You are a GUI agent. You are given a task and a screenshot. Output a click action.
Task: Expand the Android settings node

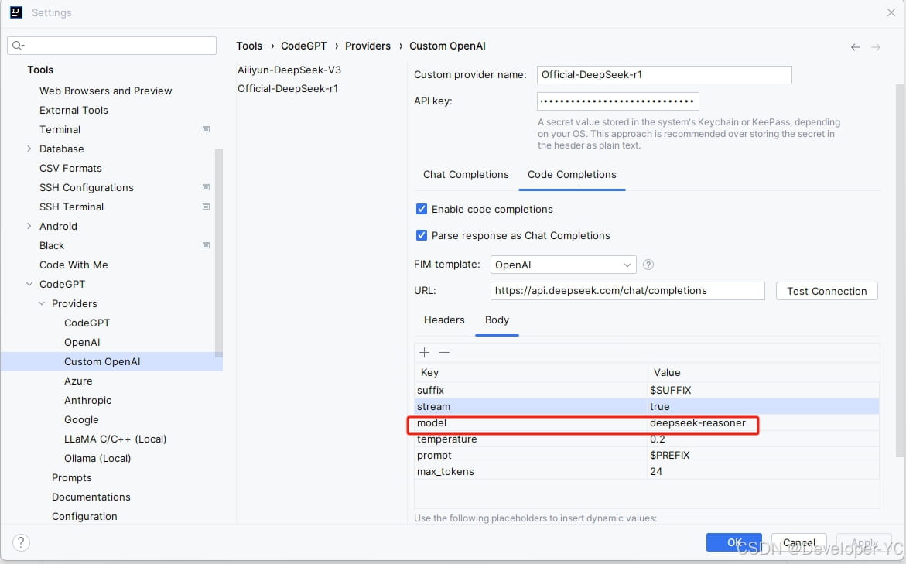(x=29, y=226)
